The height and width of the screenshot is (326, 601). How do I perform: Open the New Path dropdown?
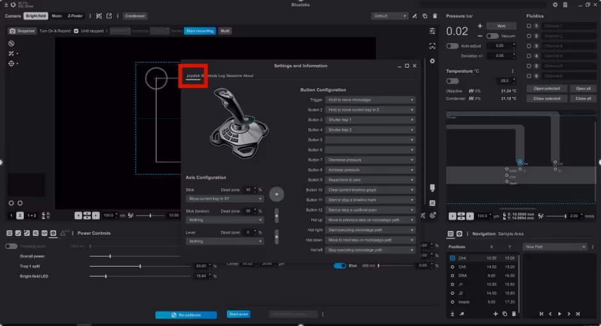click(554, 247)
